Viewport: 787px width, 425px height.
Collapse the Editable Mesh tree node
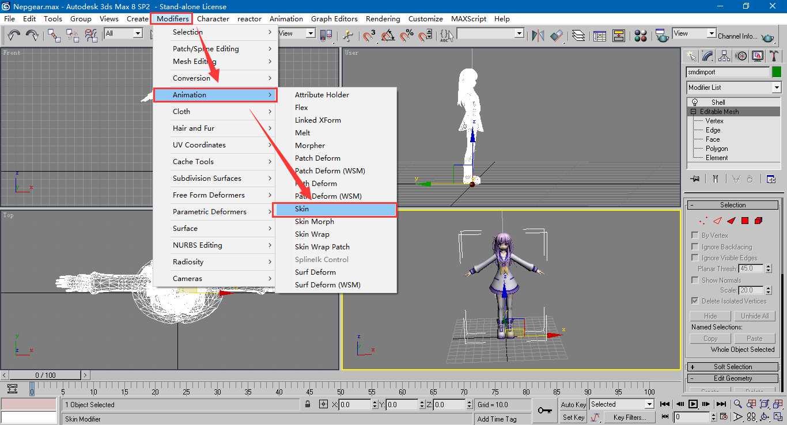(693, 112)
